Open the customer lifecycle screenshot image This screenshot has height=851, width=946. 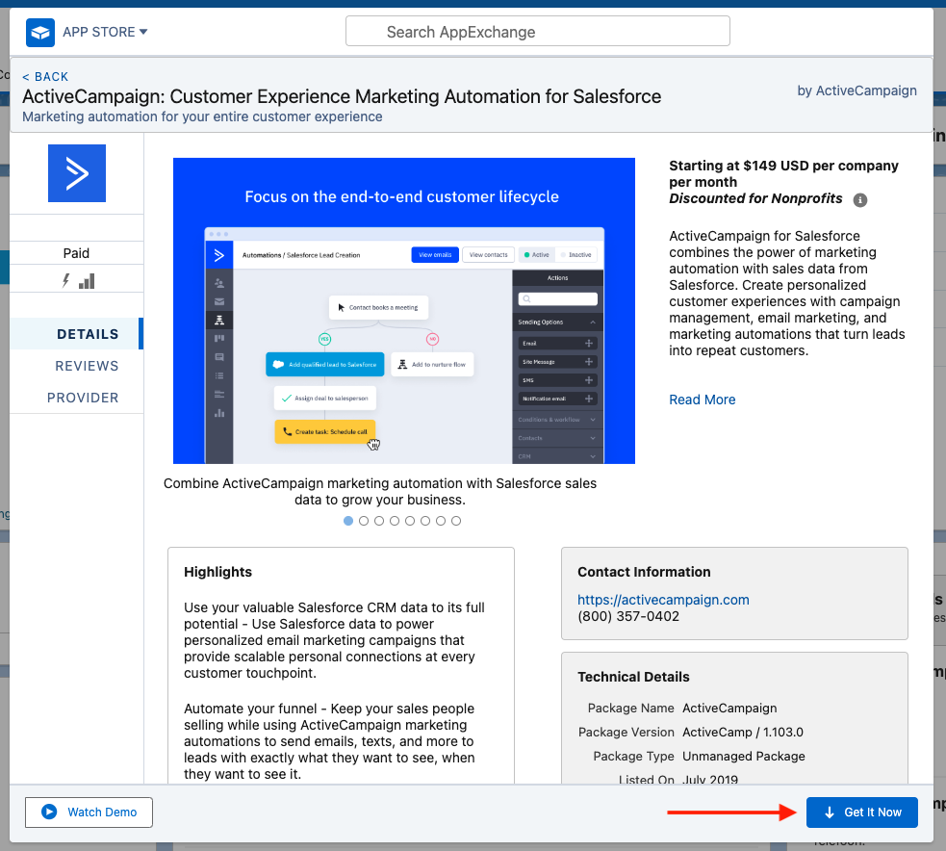(404, 311)
